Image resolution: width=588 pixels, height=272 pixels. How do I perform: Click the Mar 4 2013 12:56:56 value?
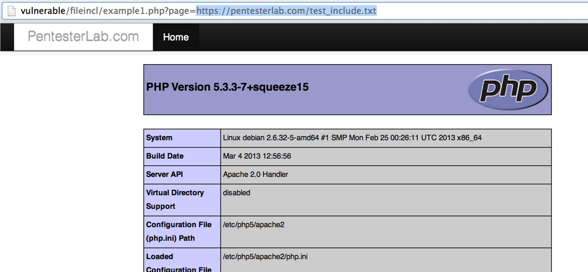[x=257, y=156]
